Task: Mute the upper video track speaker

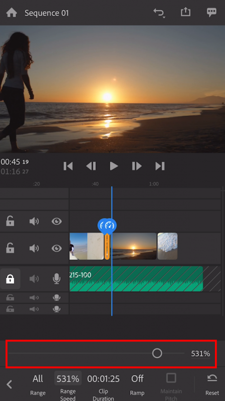Action: click(x=34, y=221)
